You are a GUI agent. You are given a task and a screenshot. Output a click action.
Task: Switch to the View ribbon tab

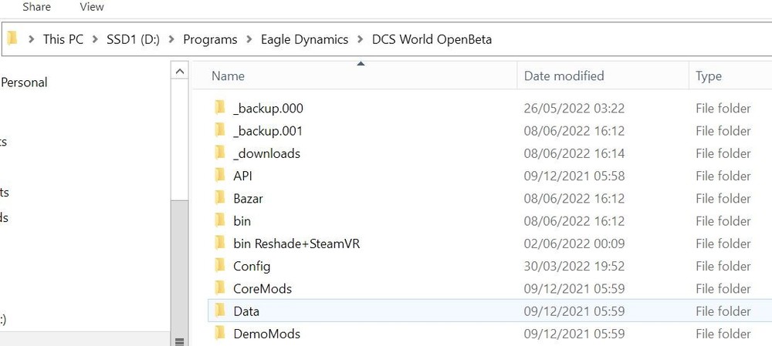point(92,7)
